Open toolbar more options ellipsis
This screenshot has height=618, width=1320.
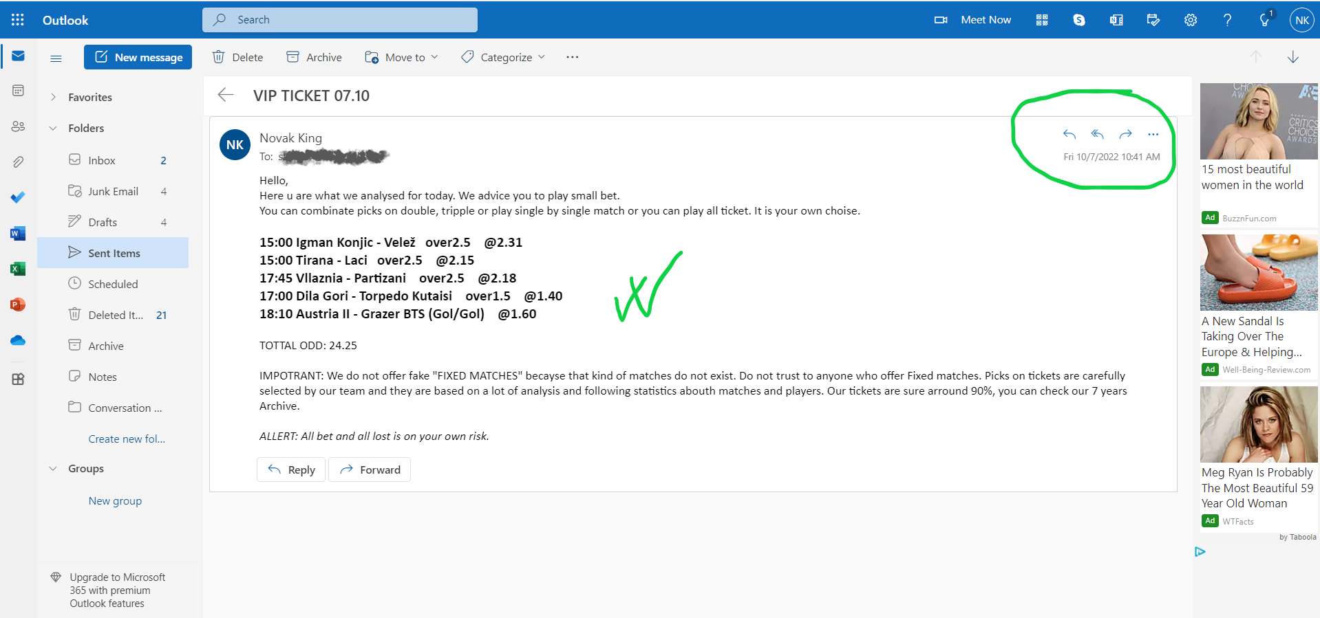573,57
